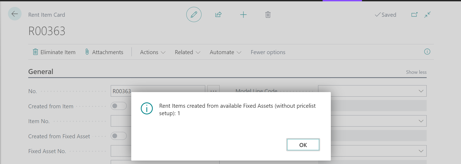Viewport: 461px width, 164px height.
Task: Click Show less link in General
Action: tap(416, 72)
